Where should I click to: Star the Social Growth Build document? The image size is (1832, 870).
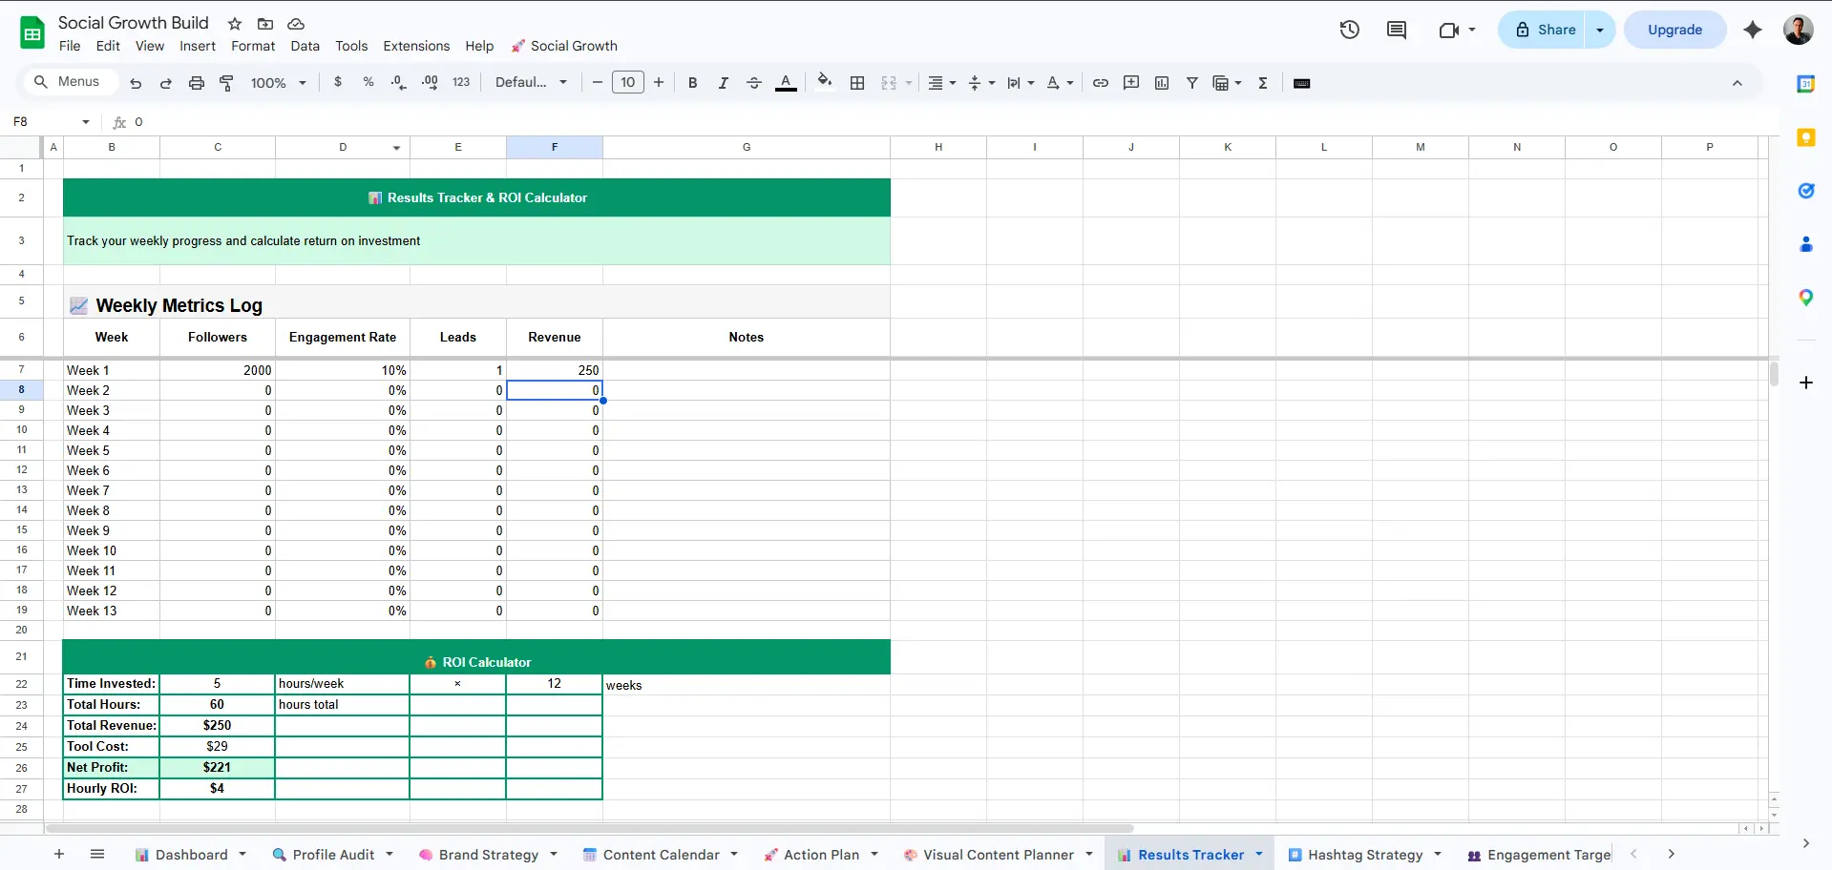[235, 23]
